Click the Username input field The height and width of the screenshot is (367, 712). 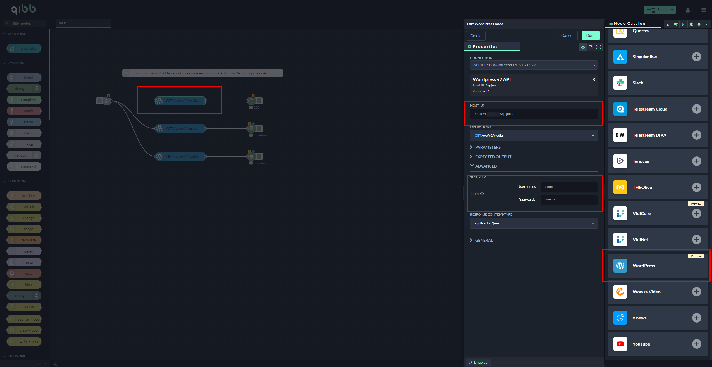pos(569,187)
